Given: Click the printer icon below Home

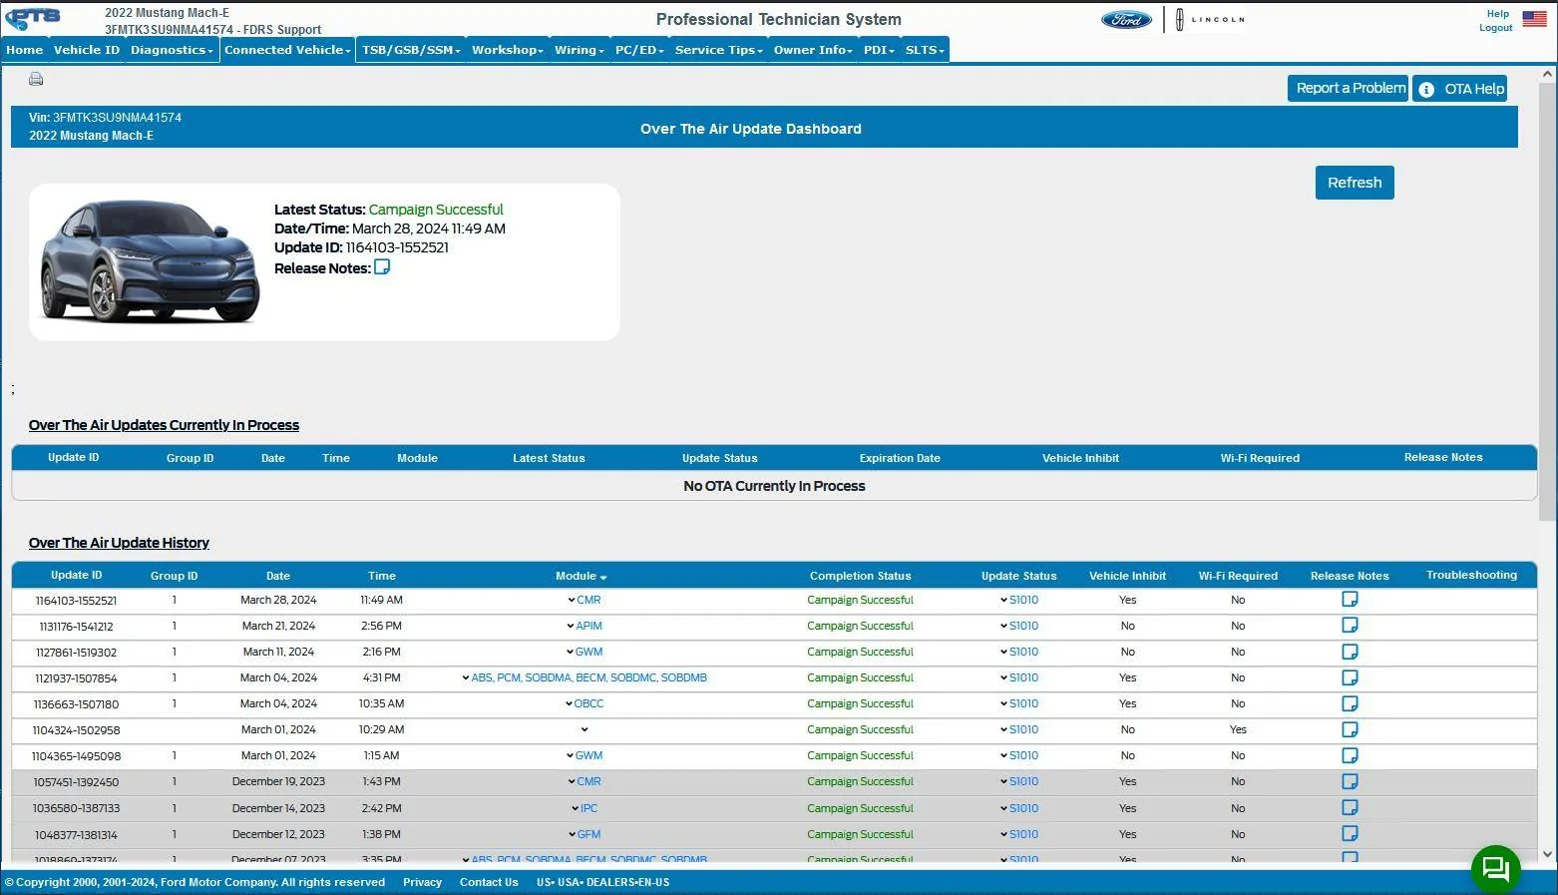Looking at the screenshot, I should pyautogui.click(x=36, y=79).
